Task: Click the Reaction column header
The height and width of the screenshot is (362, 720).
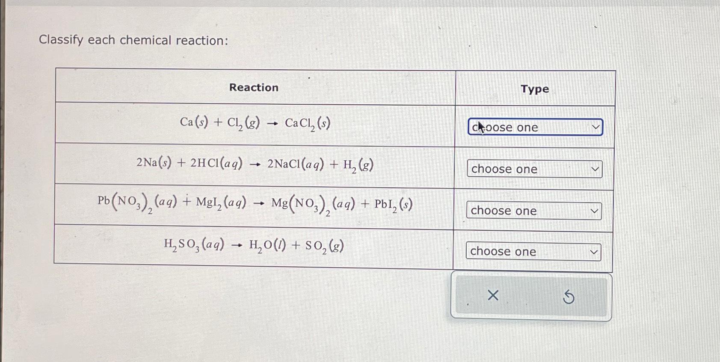Action: tap(254, 88)
